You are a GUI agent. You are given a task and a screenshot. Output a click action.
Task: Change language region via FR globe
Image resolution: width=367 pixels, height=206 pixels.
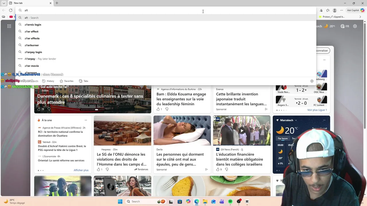tap(345, 26)
